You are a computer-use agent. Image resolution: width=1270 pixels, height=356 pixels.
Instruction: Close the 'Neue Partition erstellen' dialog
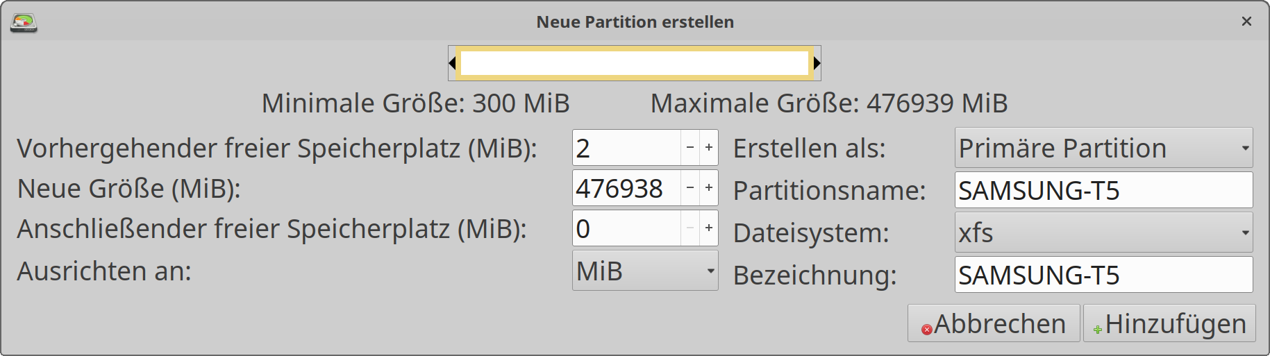pos(1246,22)
